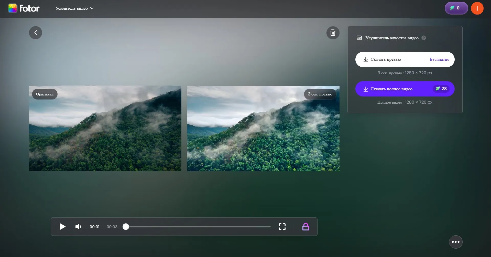The width and height of the screenshot is (491, 257).
Task: Mute the video sound
Action: pos(78,227)
